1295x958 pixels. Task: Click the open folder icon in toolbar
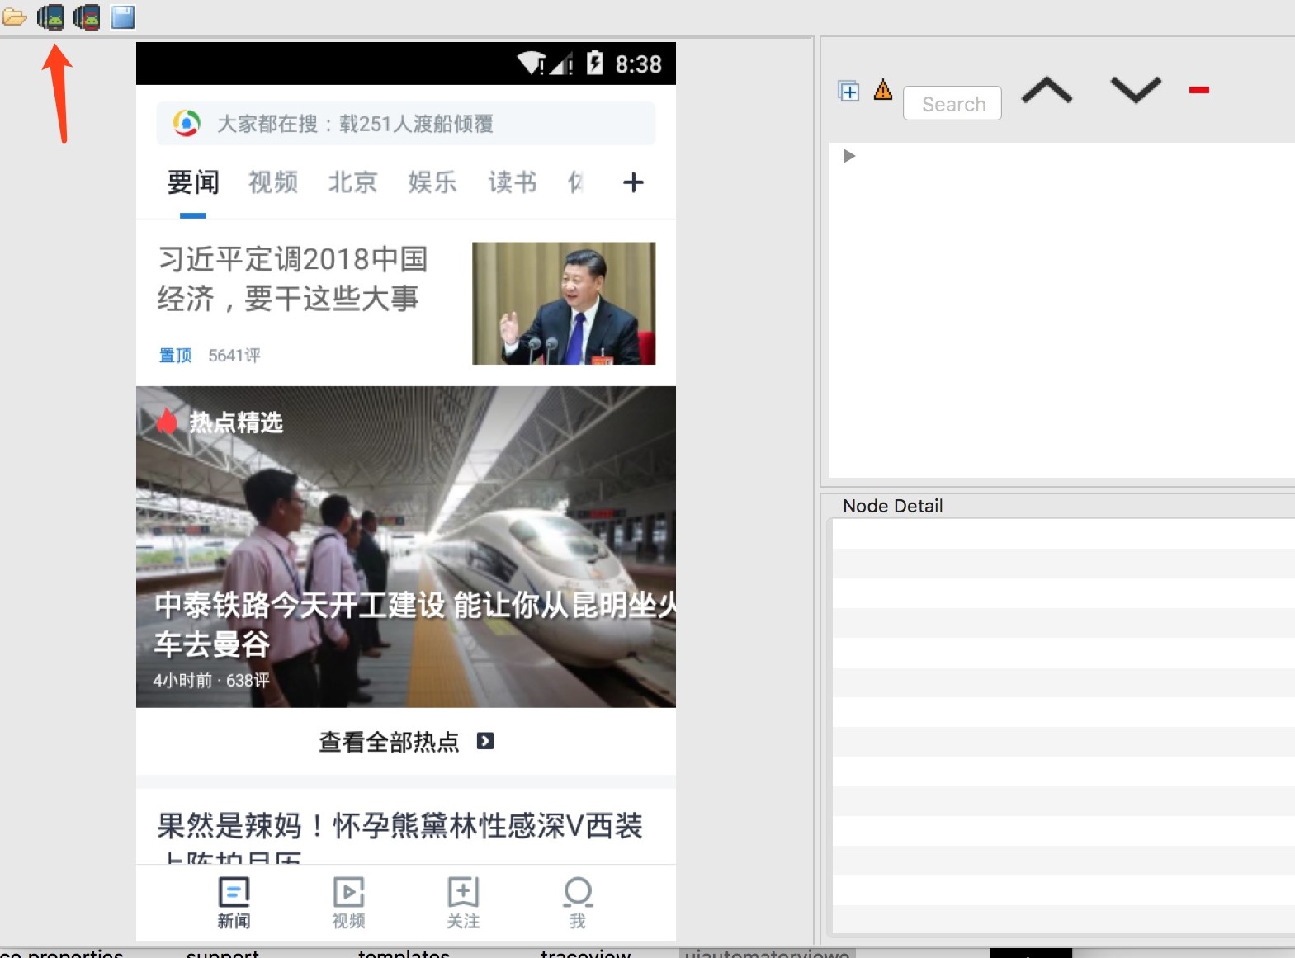tap(14, 17)
